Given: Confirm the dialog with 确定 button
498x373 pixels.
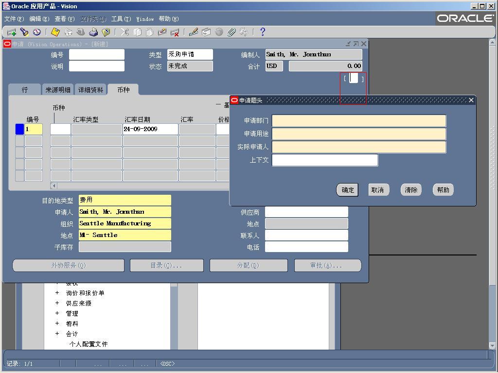Looking at the screenshot, I should (347, 190).
